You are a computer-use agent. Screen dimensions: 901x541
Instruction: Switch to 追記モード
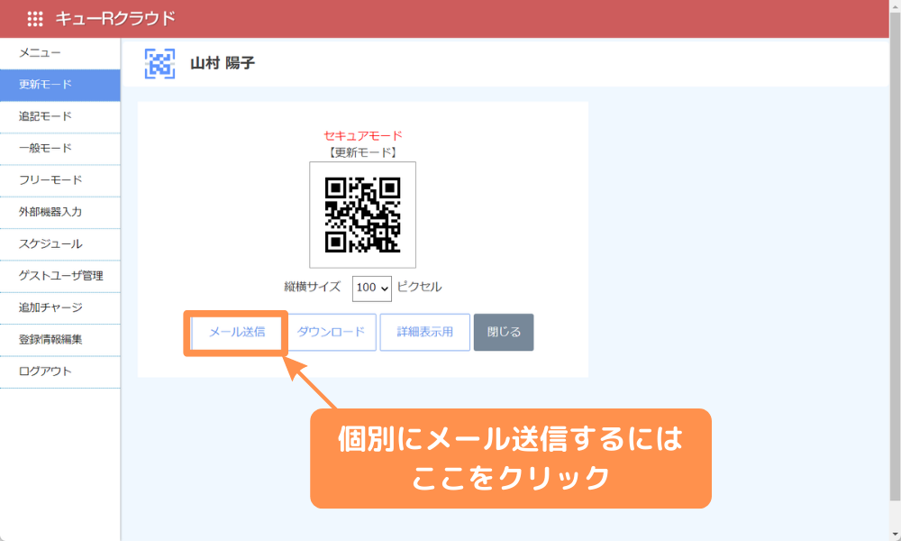click(x=59, y=116)
